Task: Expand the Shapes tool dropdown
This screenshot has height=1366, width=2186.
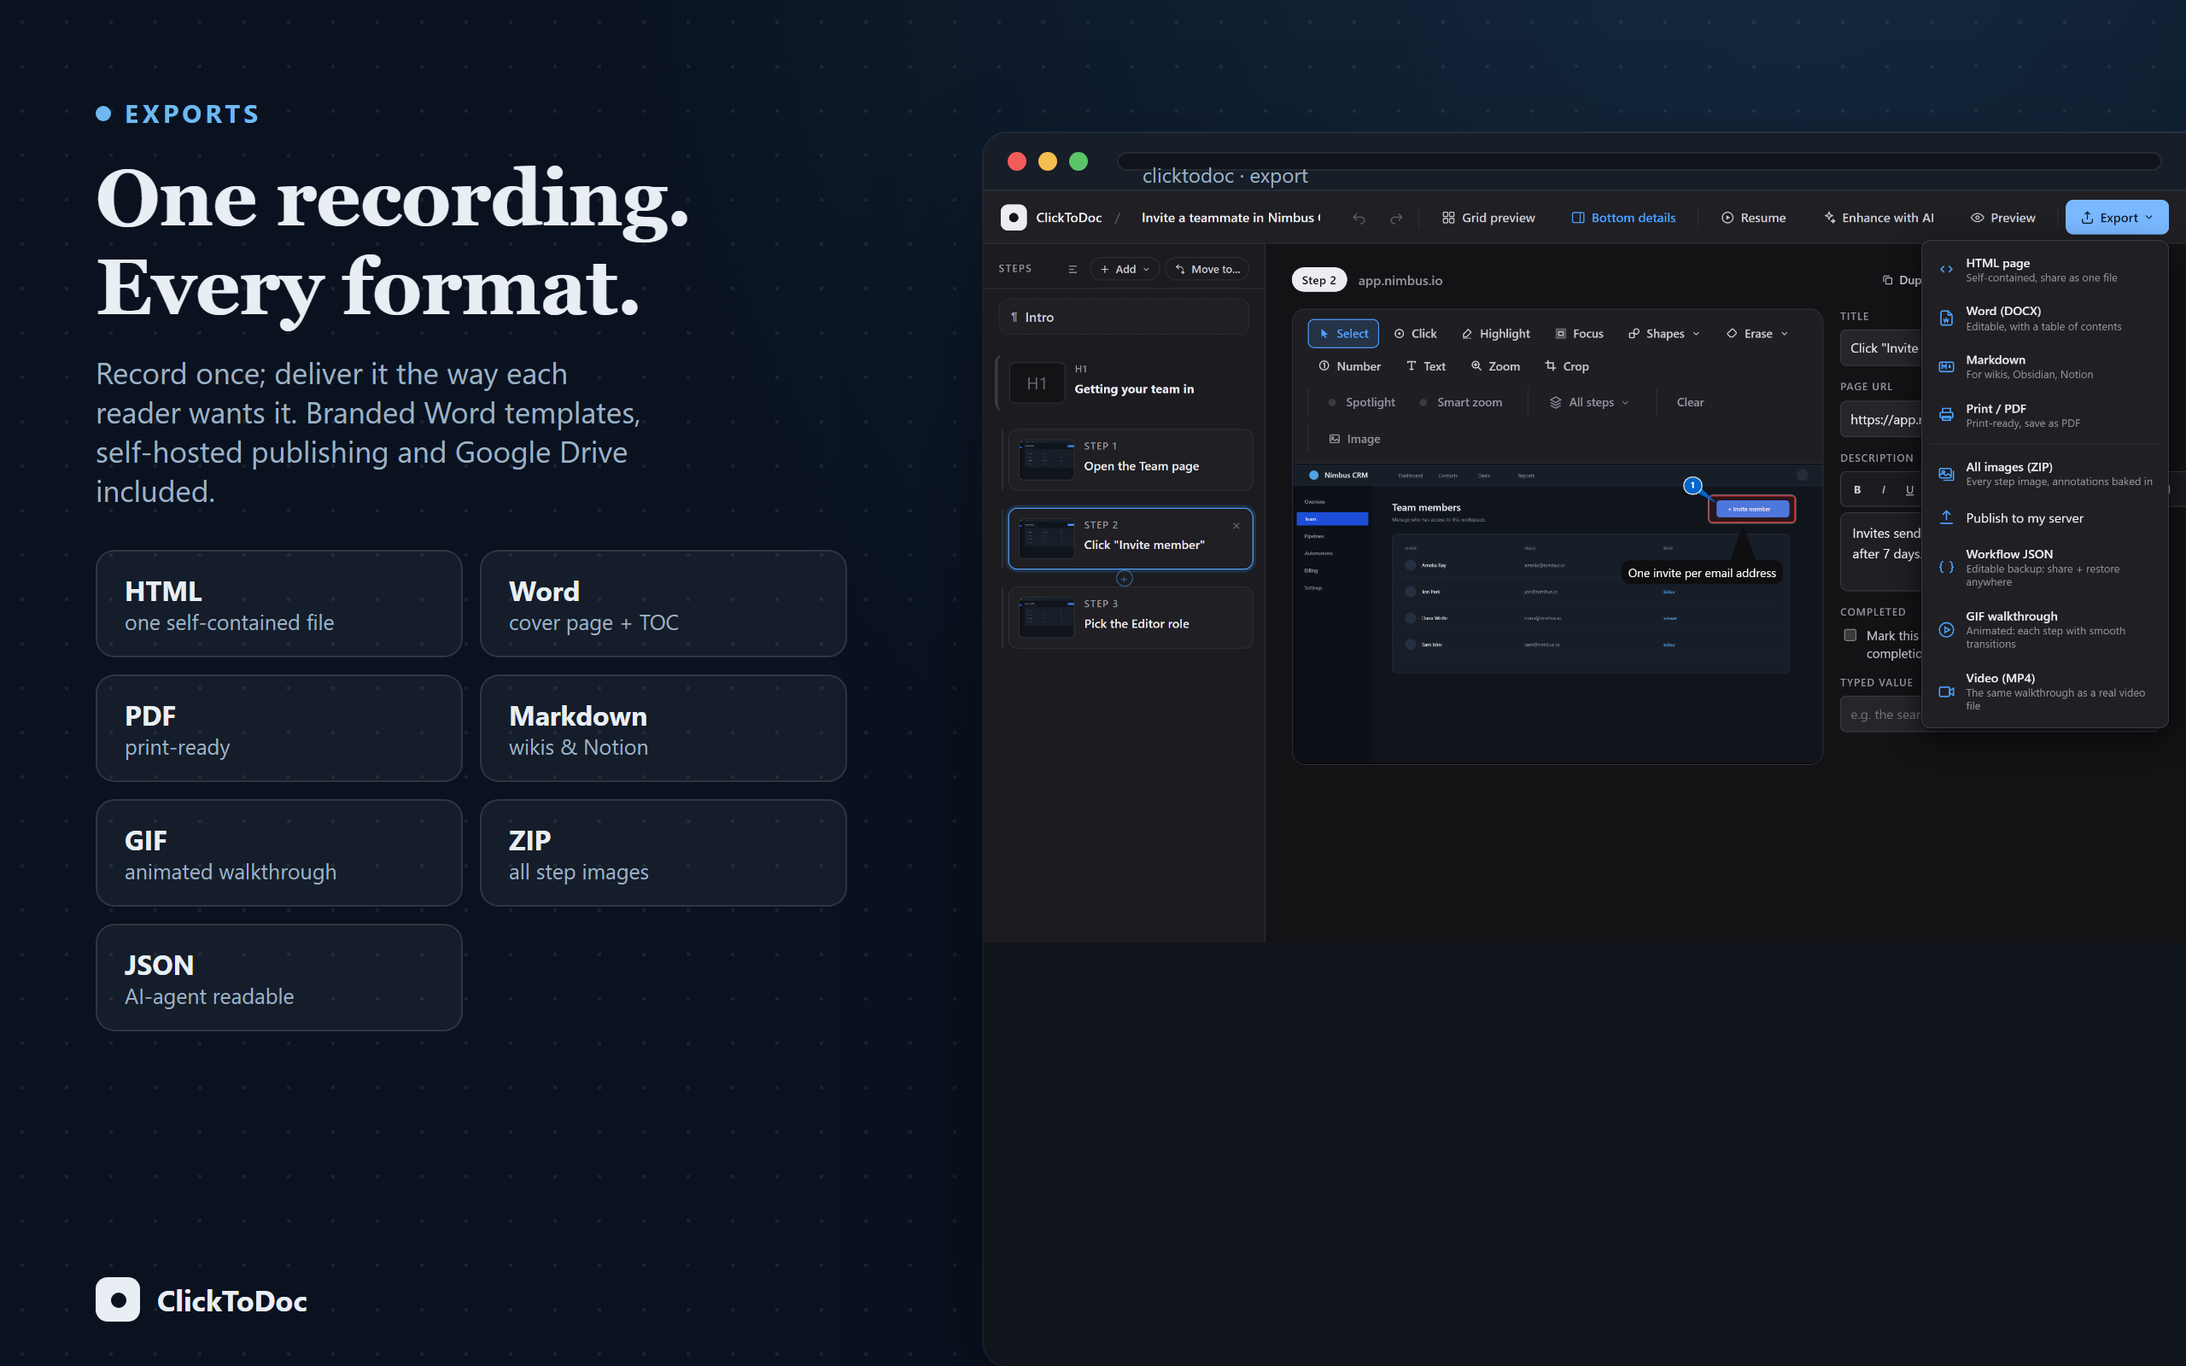Action: (1663, 333)
